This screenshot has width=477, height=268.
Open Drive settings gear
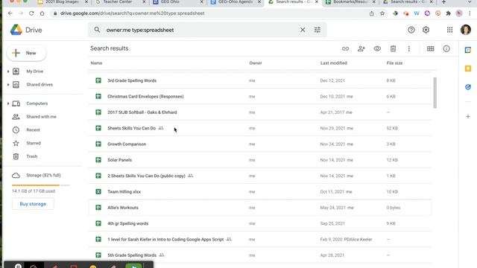426,30
